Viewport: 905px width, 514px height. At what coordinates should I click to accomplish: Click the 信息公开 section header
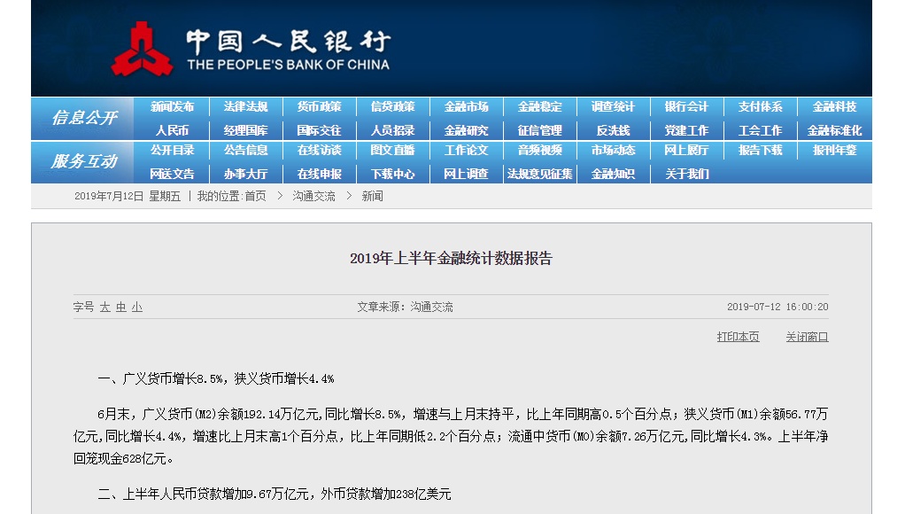coord(84,118)
